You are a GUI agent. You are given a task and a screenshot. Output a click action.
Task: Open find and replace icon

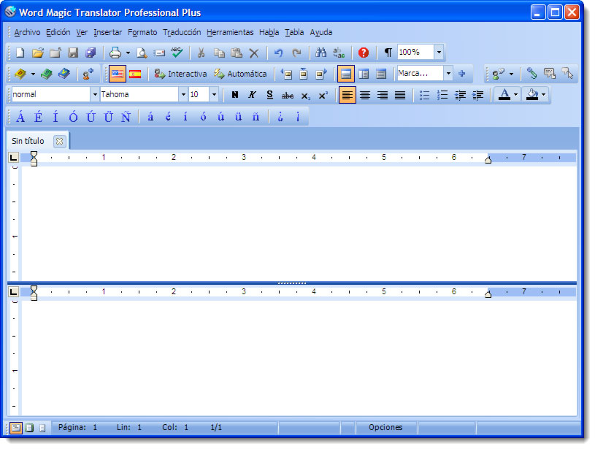339,53
